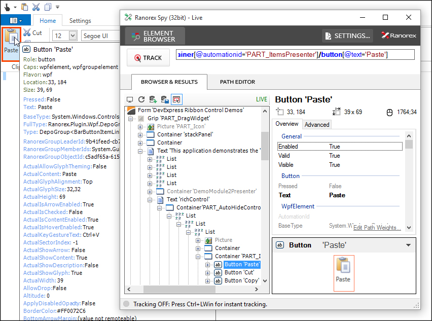
Task: Open the dropdown arrow in the Button 'Paste' preview header
Action: (408, 245)
